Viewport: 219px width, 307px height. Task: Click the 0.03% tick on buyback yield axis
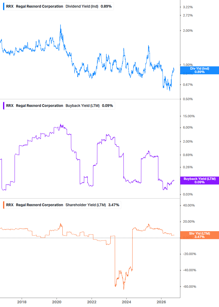(x=188, y=194)
